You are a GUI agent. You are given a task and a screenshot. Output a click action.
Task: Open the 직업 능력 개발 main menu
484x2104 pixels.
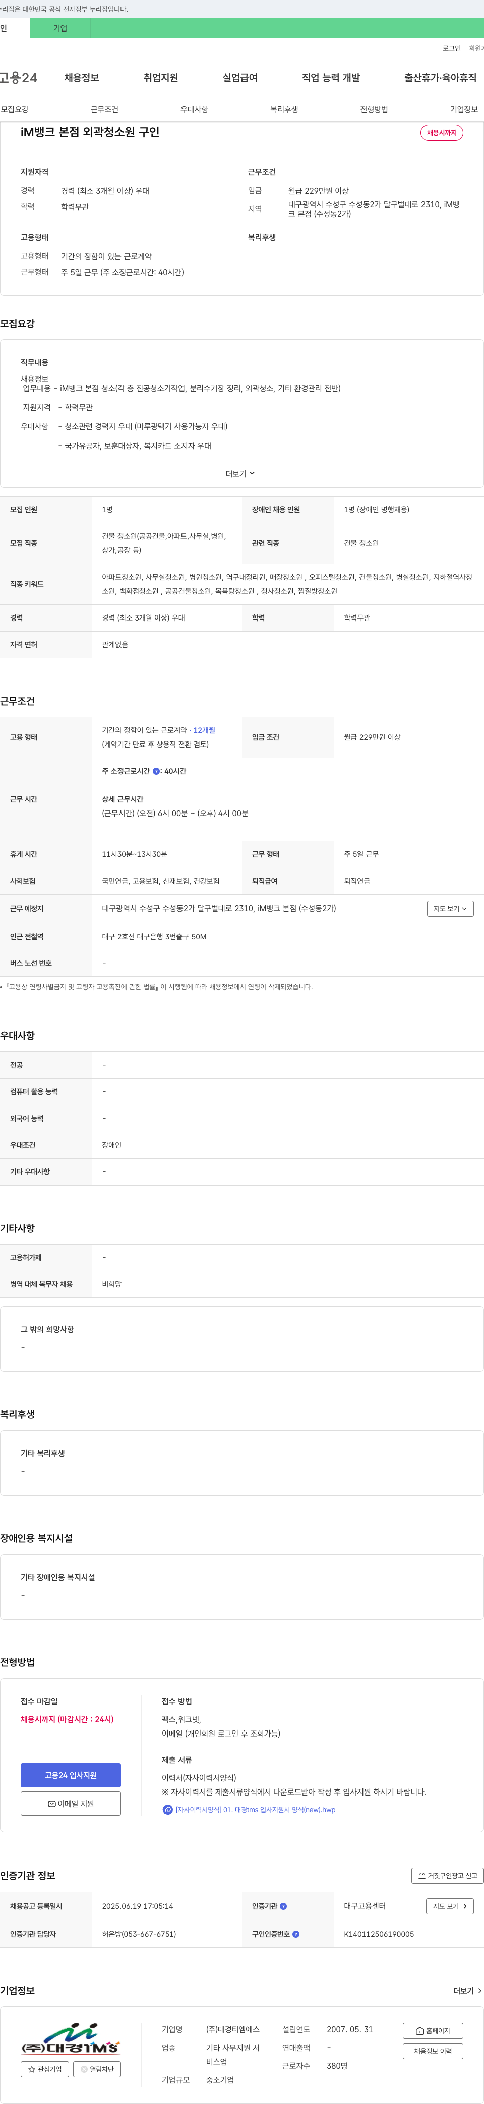(x=331, y=78)
